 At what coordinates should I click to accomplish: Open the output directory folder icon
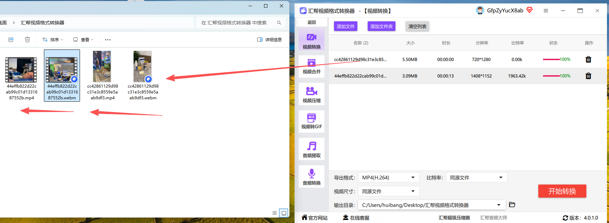pos(512,205)
